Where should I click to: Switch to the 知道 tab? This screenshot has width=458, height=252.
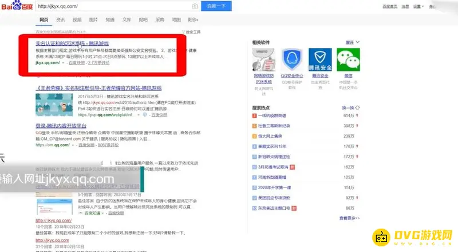pyautogui.click(x=110, y=19)
